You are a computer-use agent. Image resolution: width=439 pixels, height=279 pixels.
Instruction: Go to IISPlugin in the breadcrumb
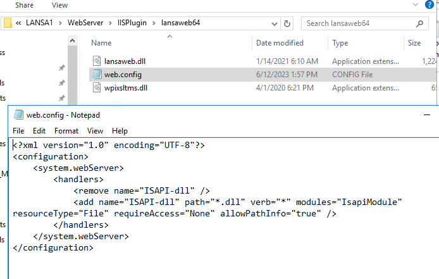pos(132,23)
